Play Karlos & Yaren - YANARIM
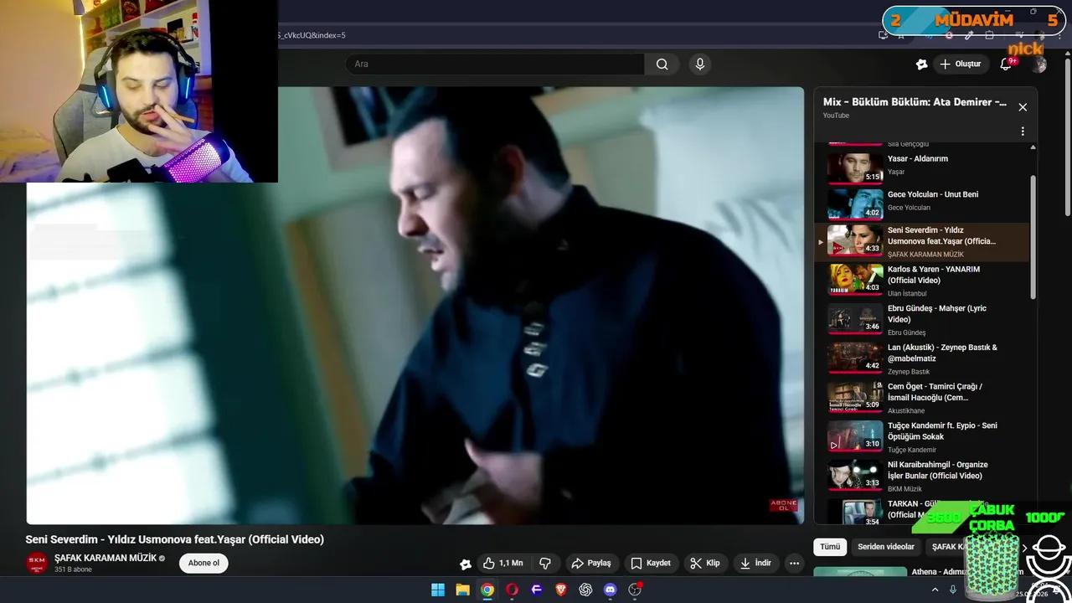The width and height of the screenshot is (1072, 603). click(921, 281)
